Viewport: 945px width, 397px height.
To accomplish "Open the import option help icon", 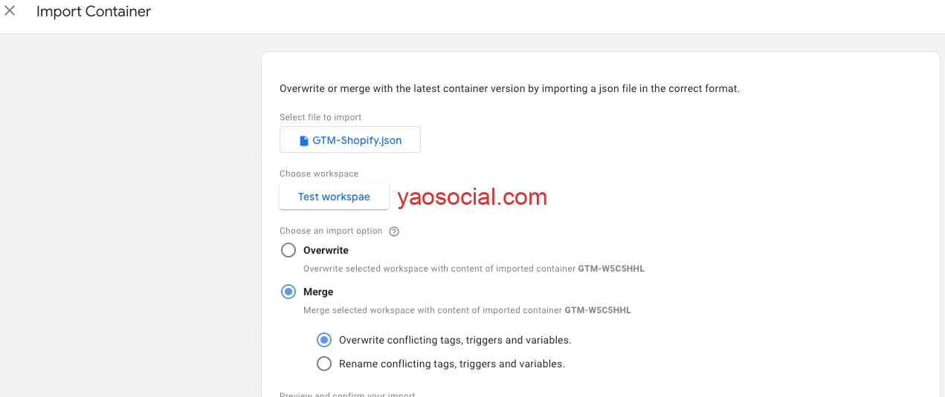I will coord(394,231).
